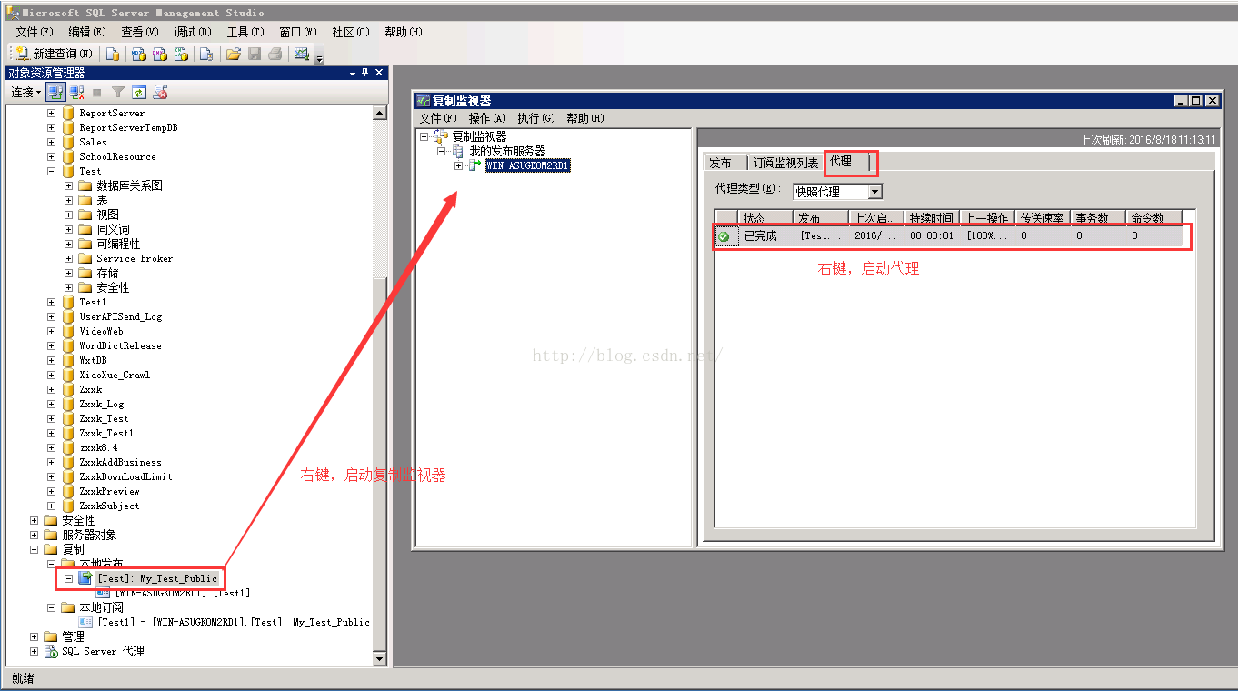Click the 传送速率 column header
The image size is (1238, 691).
tap(1042, 217)
